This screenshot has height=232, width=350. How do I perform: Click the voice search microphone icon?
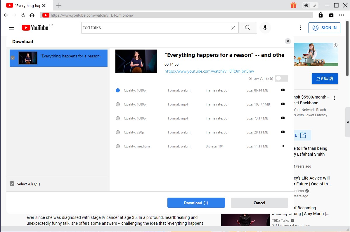coord(265,28)
